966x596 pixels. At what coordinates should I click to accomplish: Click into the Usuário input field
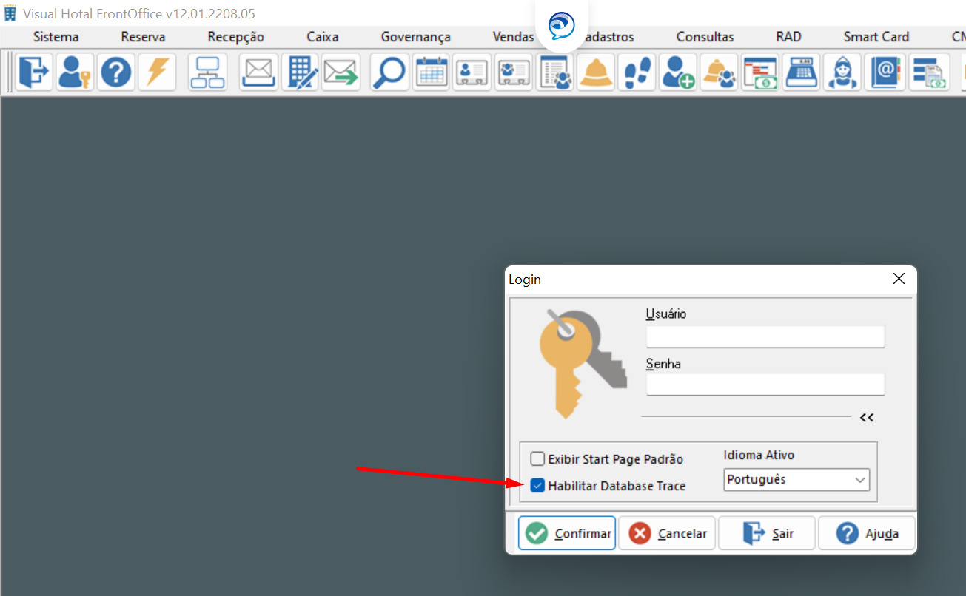click(765, 336)
